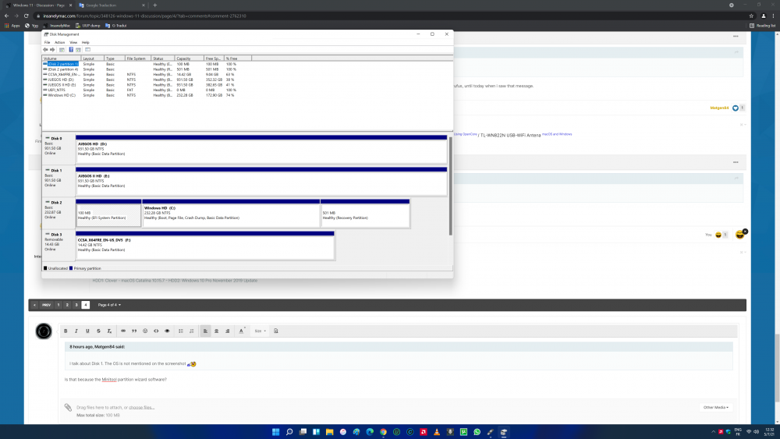
Task: Click the paperclip attachment icon
Action: (x=68, y=408)
